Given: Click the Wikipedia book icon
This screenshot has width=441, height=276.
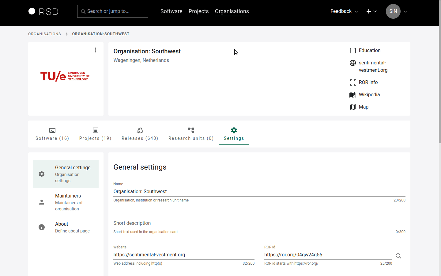Looking at the screenshot, I should click(x=353, y=95).
